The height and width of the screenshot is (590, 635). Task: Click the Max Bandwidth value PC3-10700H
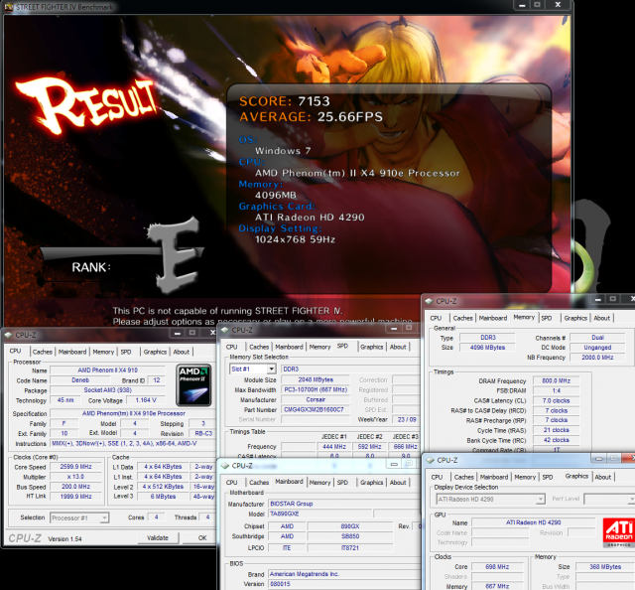tap(316, 389)
